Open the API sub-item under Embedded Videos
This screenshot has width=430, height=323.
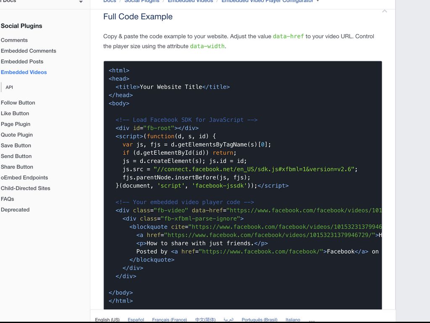tap(9, 87)
